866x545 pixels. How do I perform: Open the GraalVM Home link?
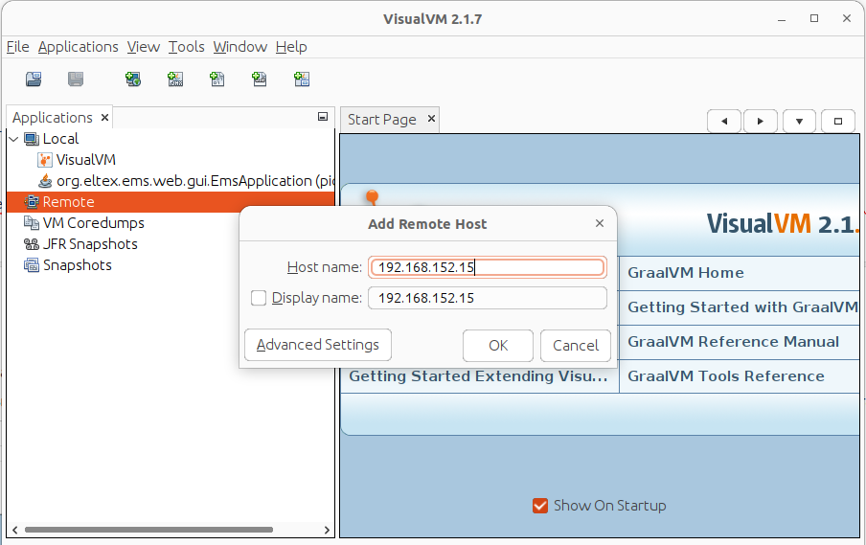point(686,273)
